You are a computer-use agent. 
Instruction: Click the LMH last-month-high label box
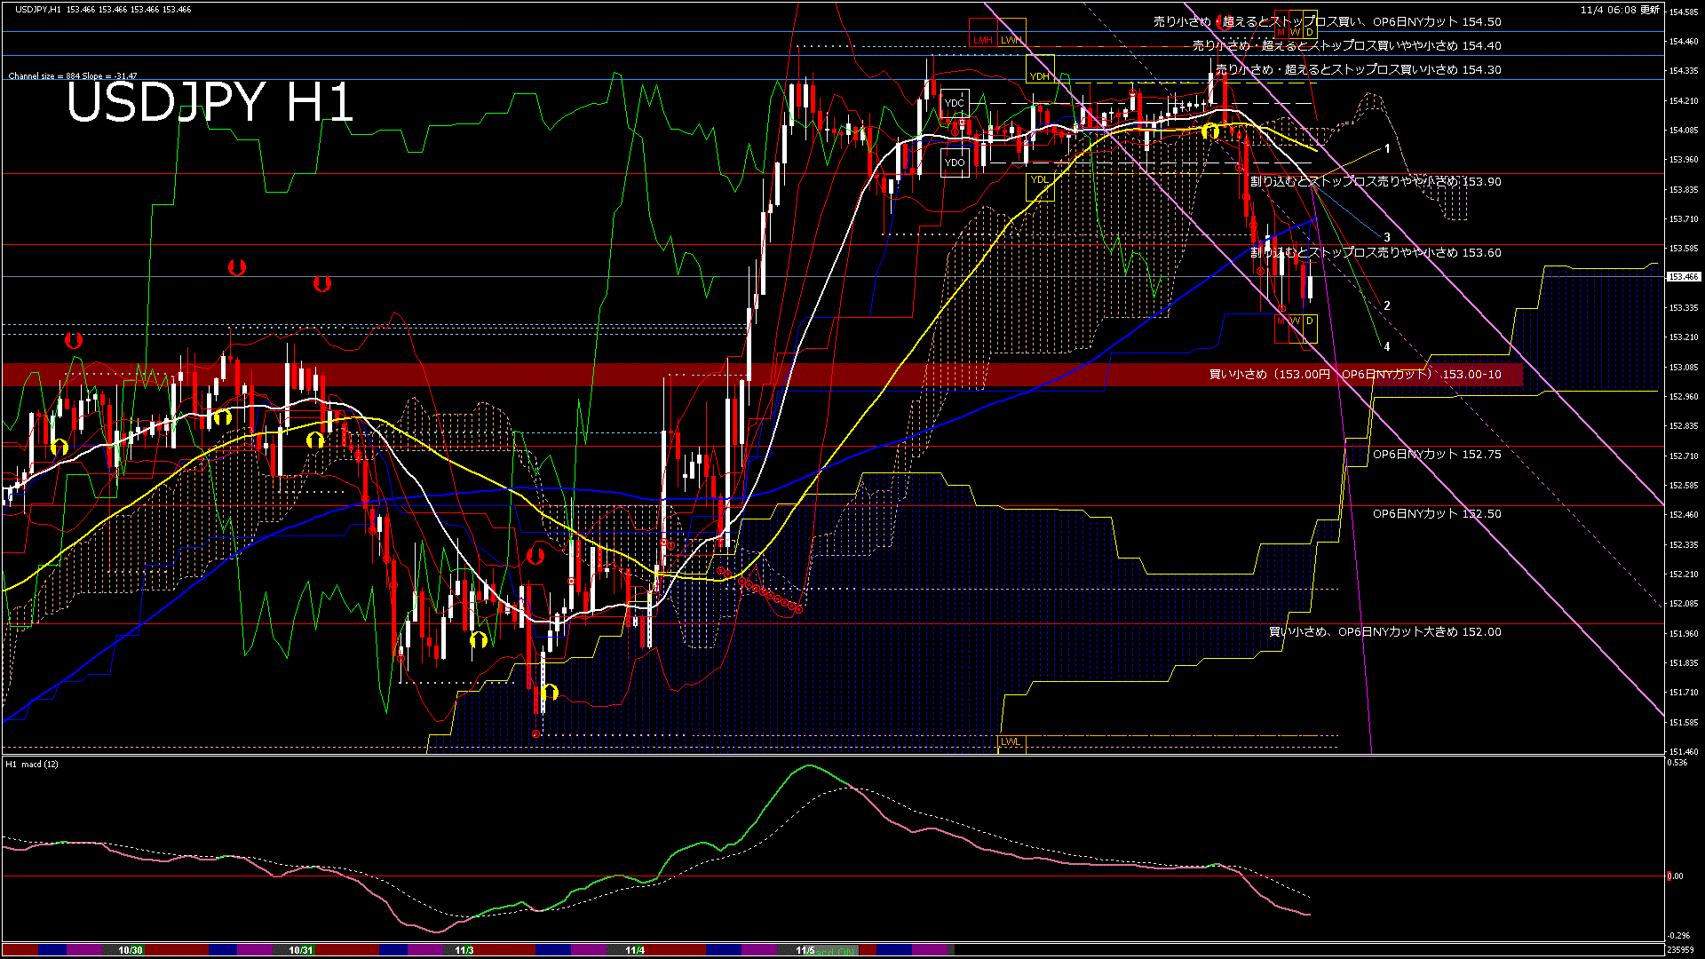point(983,39)
